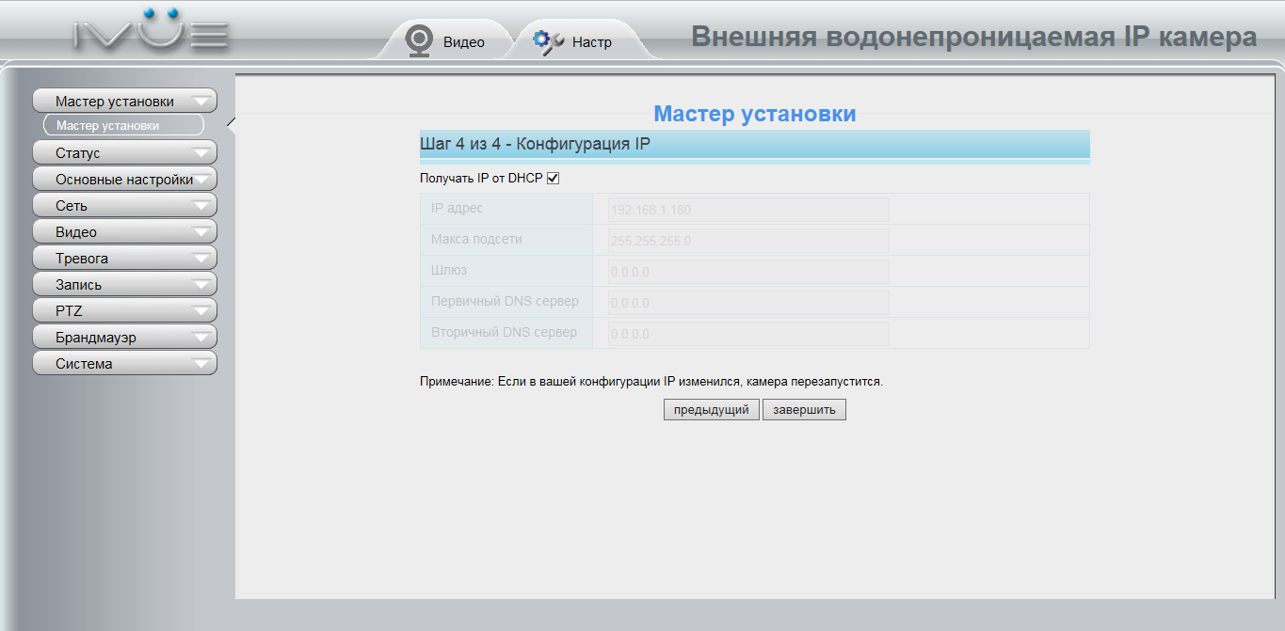Image resolution: width=1285 pixels, height=631 pixels.
Task: Click the Вторичный DNS сервер field
Action: (x=748, y=334)
